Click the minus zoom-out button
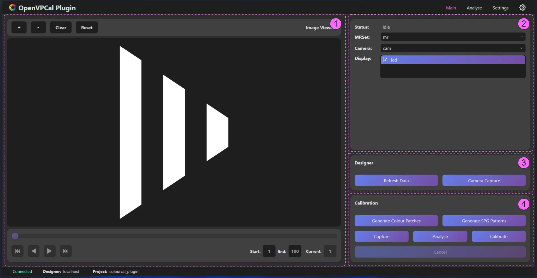Screen dimensions: 537x278 pos(38,27)
